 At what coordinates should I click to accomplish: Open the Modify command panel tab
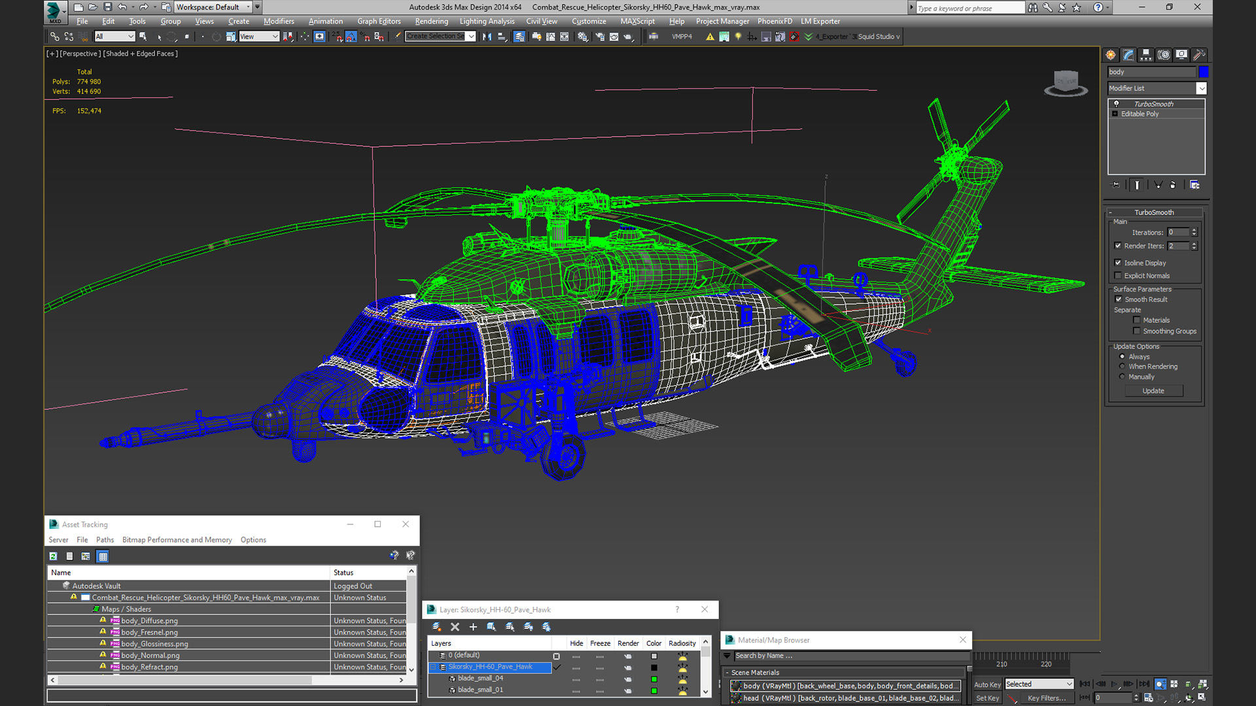tap(1128, 55)
